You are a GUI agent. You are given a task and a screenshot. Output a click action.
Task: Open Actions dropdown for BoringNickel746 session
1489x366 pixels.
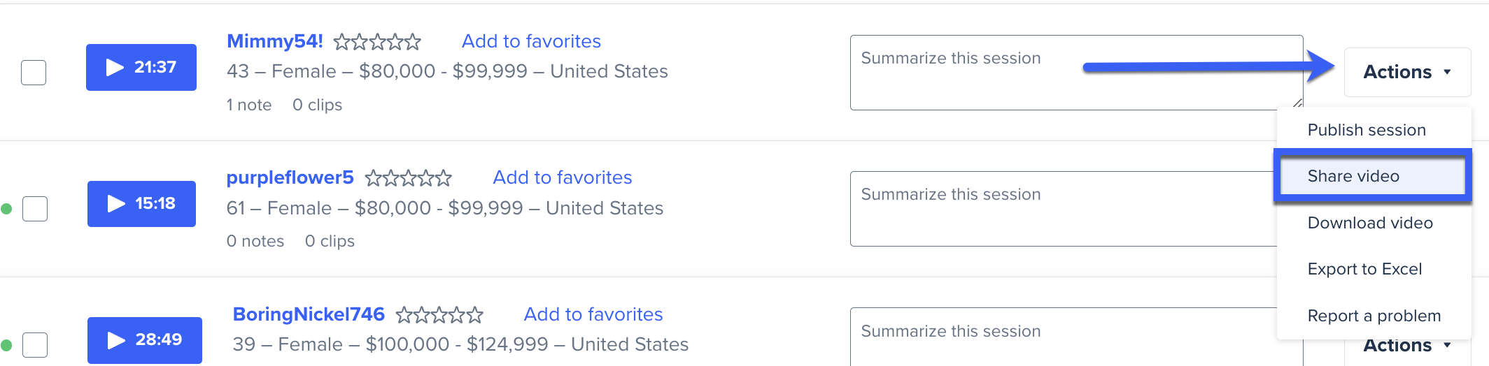click(1407, 346)
